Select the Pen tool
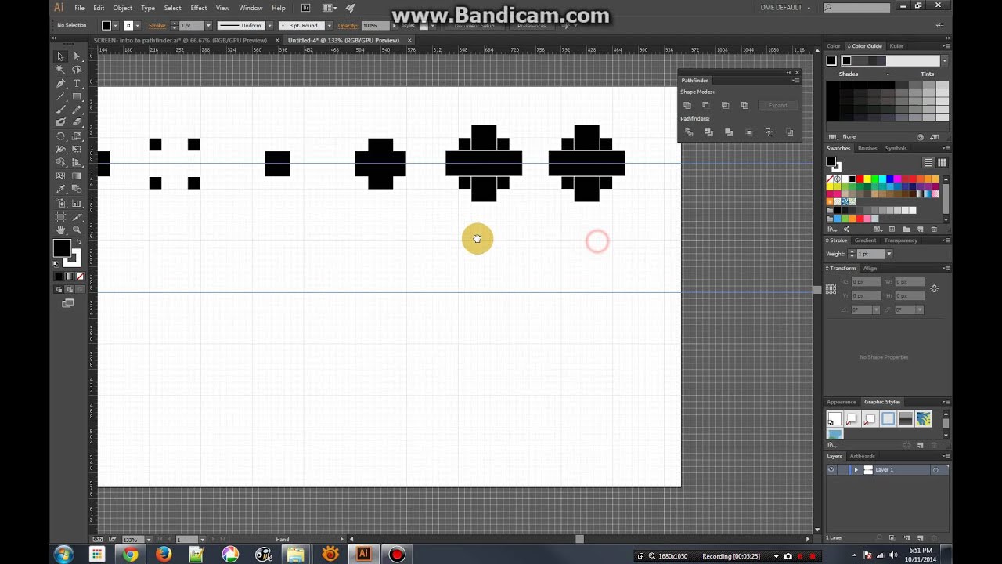This screenshot has width=1002, height=564. tap(60, 83)
